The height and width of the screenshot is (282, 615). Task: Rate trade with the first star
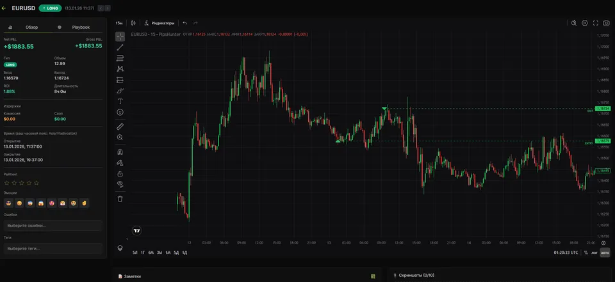[6, 183]
